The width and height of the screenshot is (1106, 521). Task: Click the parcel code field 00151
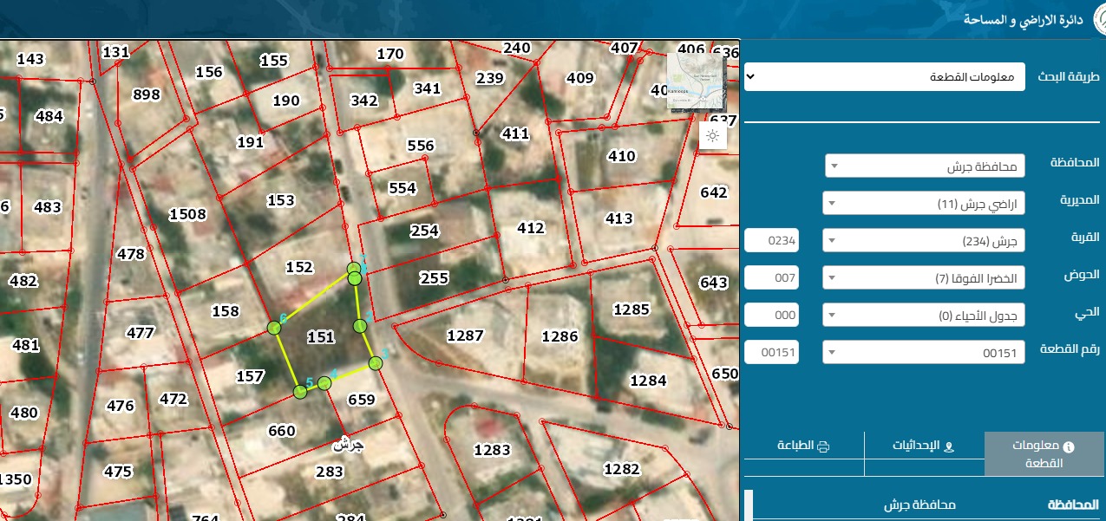(771, 352)
